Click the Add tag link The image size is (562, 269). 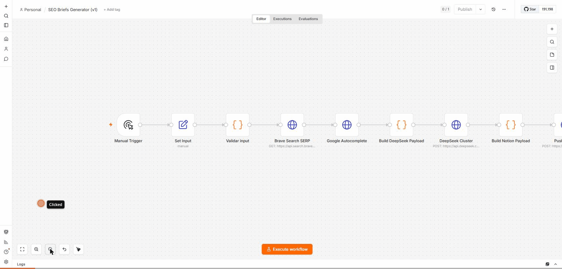click(x=112, y=10)
